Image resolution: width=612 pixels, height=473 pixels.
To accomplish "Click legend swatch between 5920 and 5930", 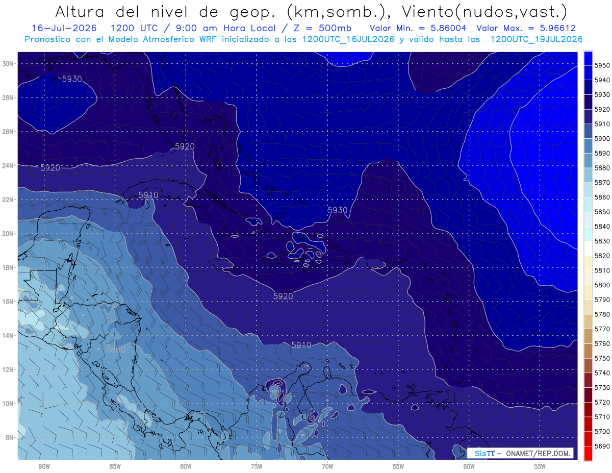I will pos(589,102).
